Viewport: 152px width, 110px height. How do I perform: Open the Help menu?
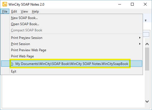[35, 11]
